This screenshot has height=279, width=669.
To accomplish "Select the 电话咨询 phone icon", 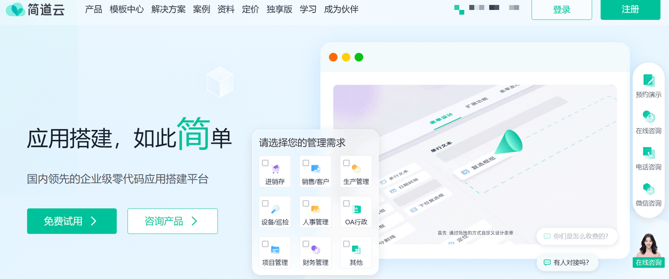I will pyautogui.click(x=649, y=152).
